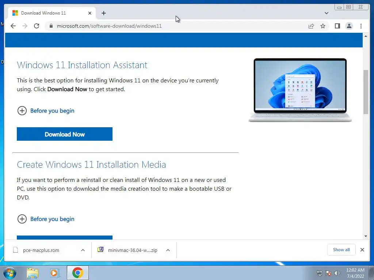Click the browser forward arrow

(25, 26)
